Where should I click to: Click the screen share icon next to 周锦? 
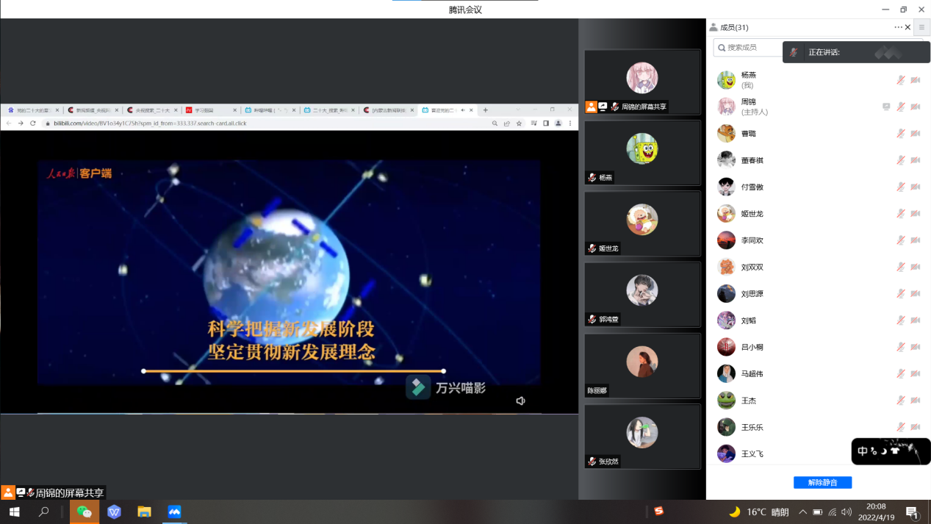[886, 107]
